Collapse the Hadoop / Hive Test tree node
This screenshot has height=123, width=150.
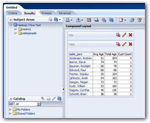(x=11, y=25)
